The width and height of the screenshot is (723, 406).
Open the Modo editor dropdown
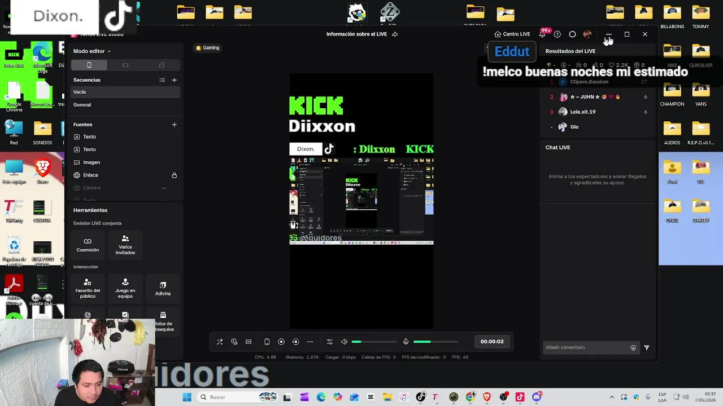tap(92, 51)
